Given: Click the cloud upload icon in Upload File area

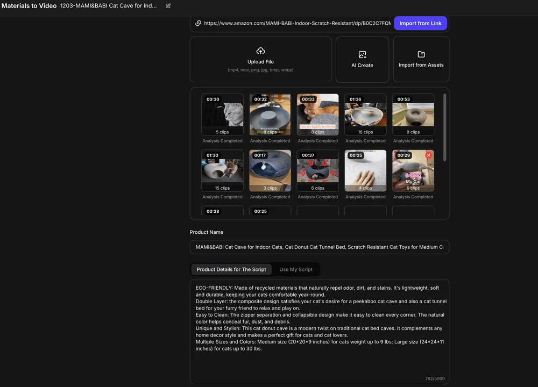Looking at the screenshot, I should [260, 51].
